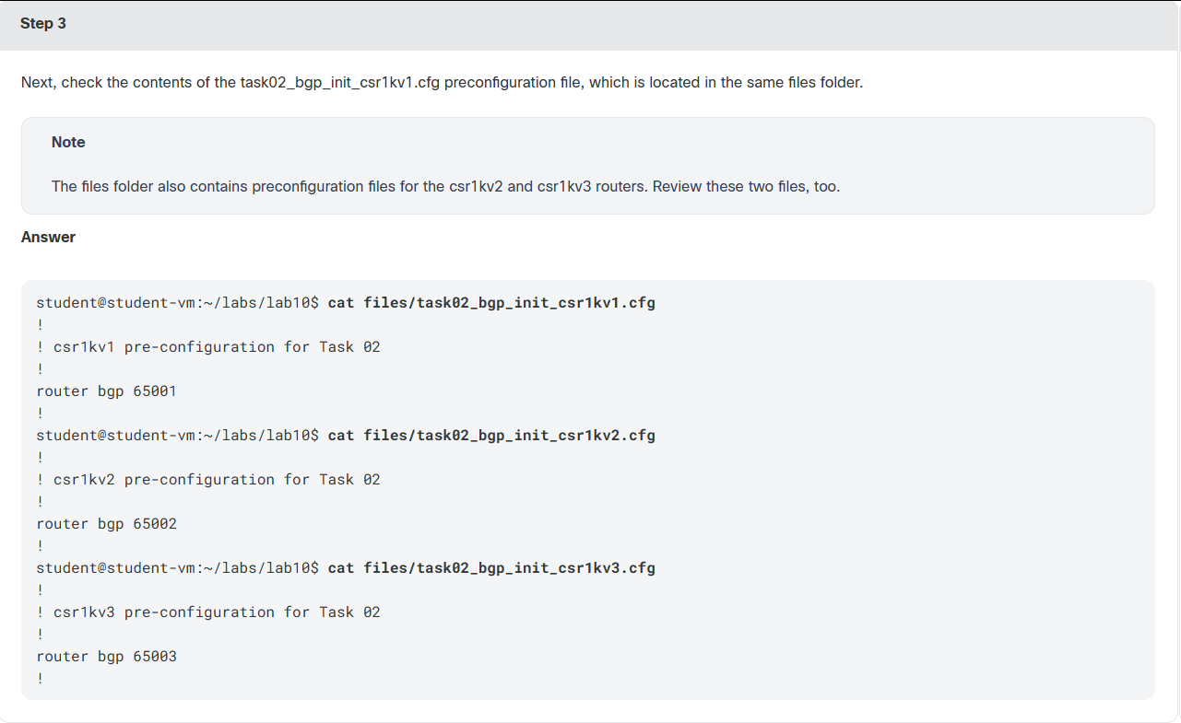Click the Step 3 header bar
Screen dimensions: 1181x723
[590, 25]
